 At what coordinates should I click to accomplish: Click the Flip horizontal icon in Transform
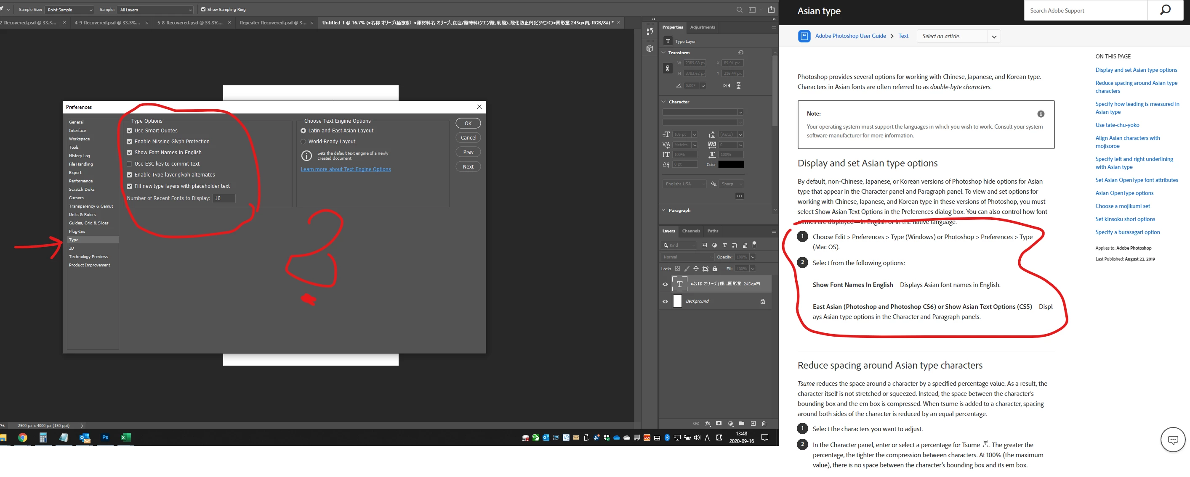pyautogui.click(x=727, y=85)
